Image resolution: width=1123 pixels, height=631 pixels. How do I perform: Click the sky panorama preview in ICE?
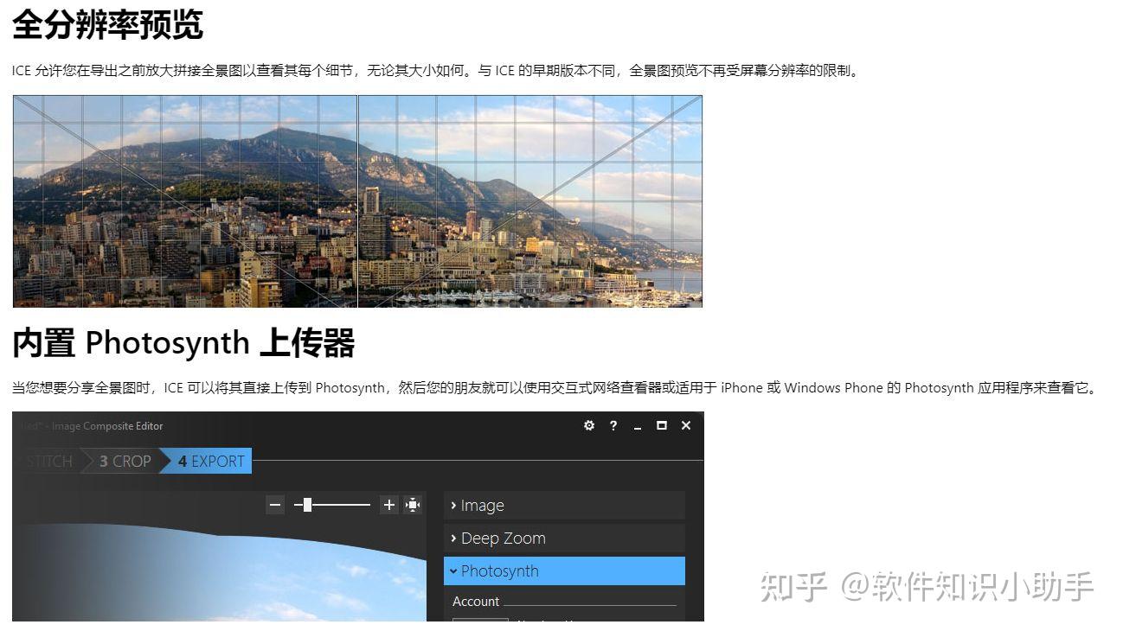pyautogui.click(x=221, y=572)
